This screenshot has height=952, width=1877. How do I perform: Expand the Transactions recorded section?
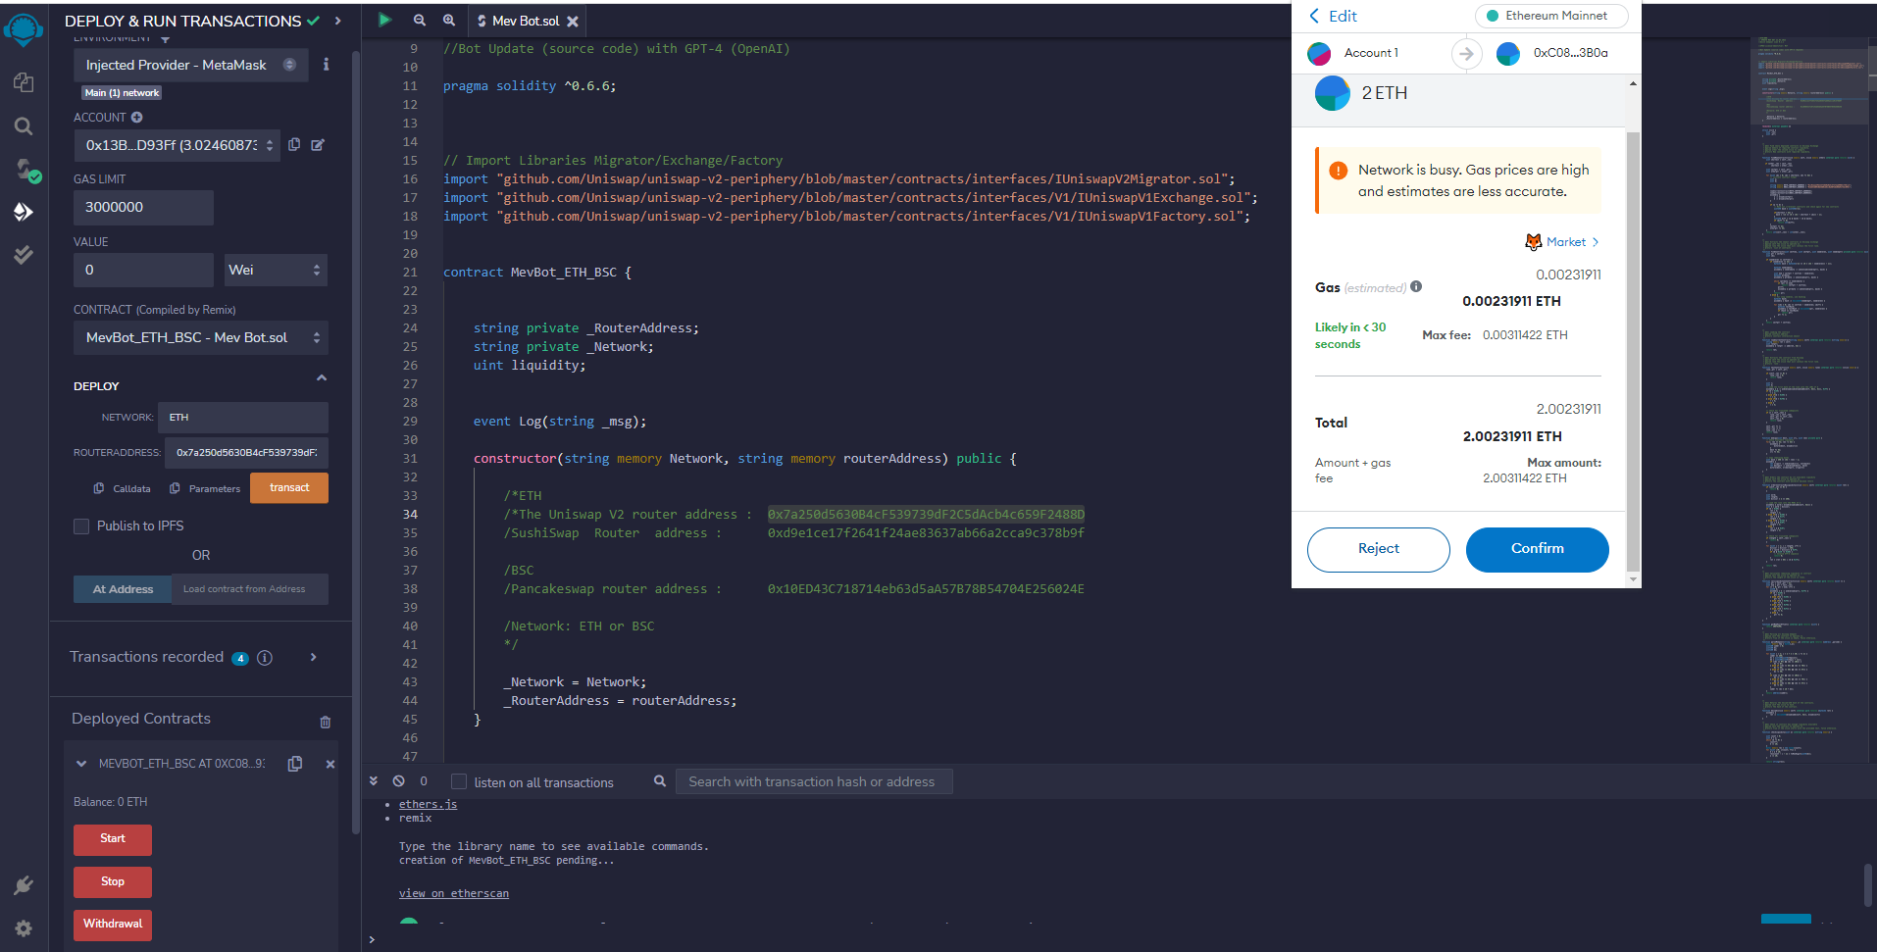click(x=314, y=657)
